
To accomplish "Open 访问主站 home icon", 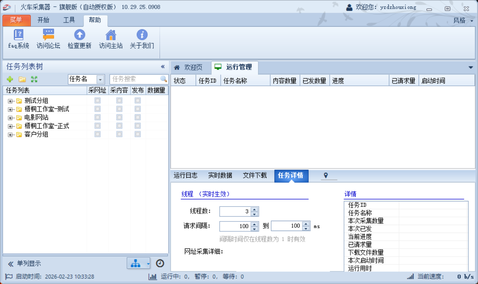I will click(x=111, y=35).
